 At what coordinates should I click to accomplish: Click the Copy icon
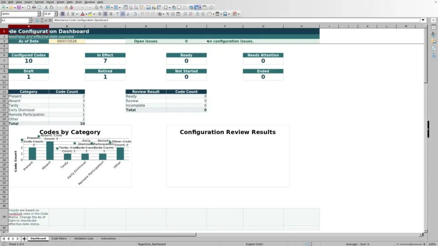coord(51,7)
